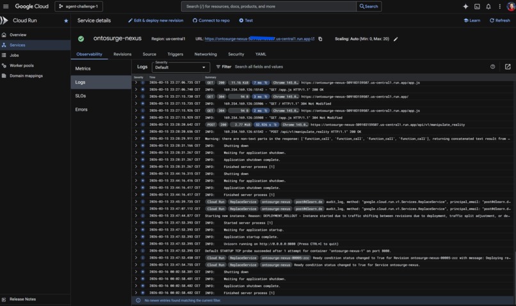This screenshot has width=516, height=306.
Task: Open Worker pools in the sidebar
Action: point(35,65)
